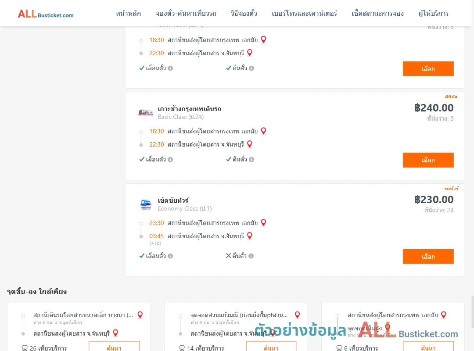Screen dimensions: 474x351
Task: Click เลือก button for เกาะช้างกรุงเทพเดินรถ ฿240 trip
Action: click(x=428, y=160)
